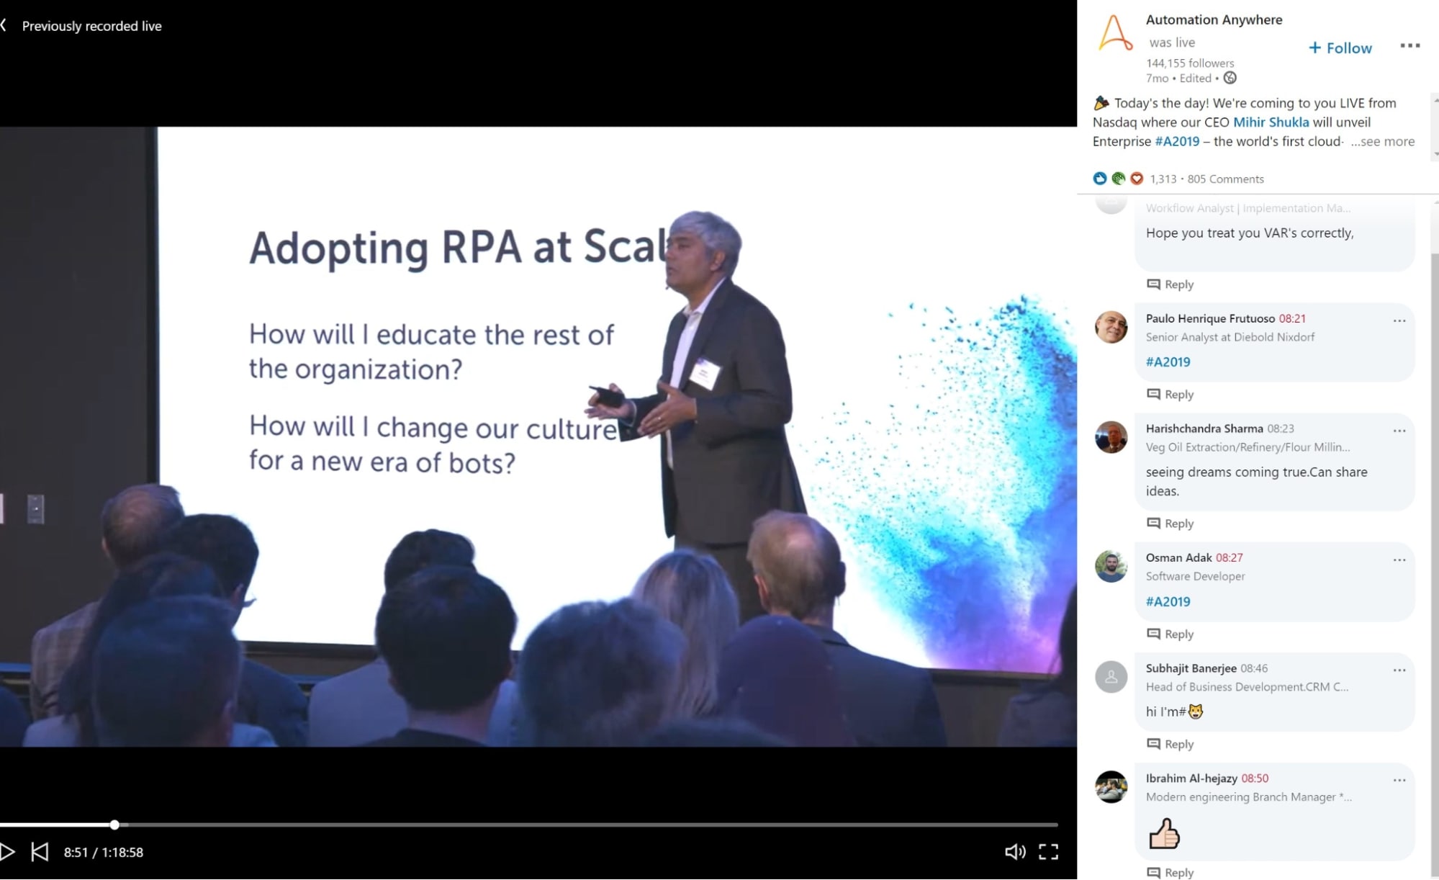Click the Mihir Shukla hyperlink in post
1439x880 pixels.
(x=1271, y=121)
